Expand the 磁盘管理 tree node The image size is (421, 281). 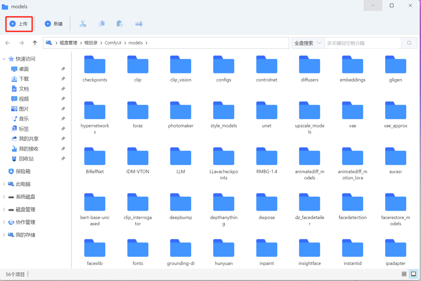point(4,209)
